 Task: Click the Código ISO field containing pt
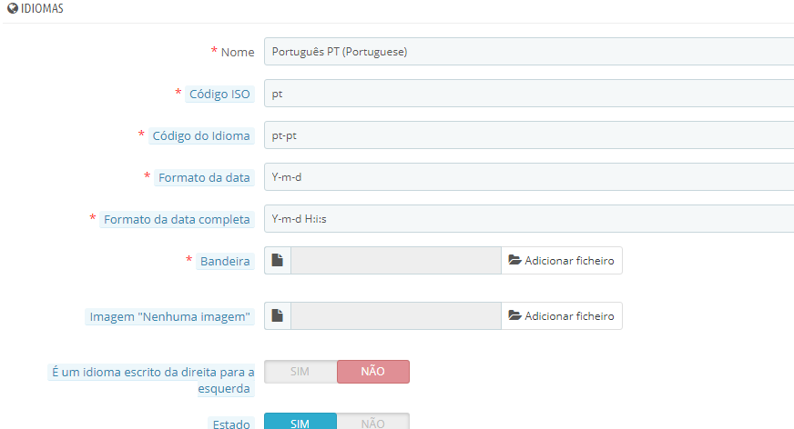[529, 94]
